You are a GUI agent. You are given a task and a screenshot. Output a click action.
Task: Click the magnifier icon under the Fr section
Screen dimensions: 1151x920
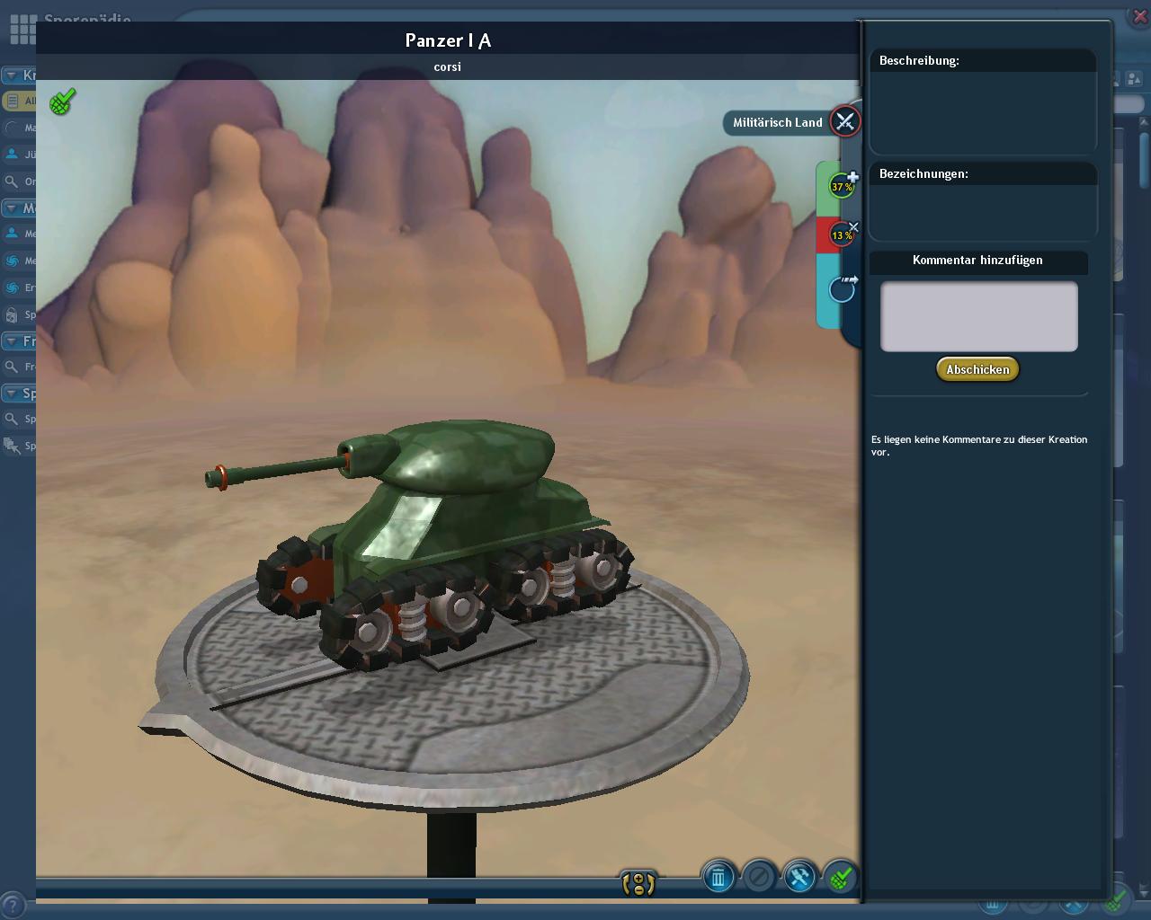click(12, 367)
